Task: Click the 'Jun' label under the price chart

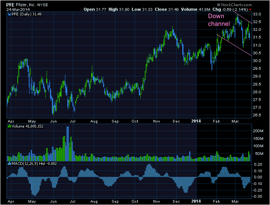Action: [x=53, y=121]
